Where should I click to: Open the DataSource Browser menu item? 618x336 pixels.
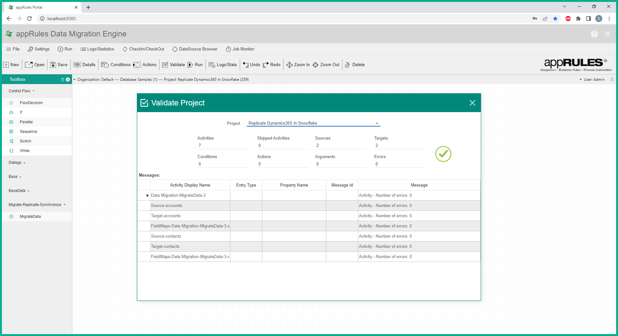click(195, 49)
